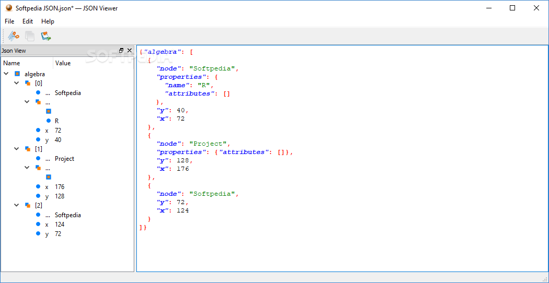Select the [2] label in the tree
This screenshot has height=283, width=549.
coord(39,205)
